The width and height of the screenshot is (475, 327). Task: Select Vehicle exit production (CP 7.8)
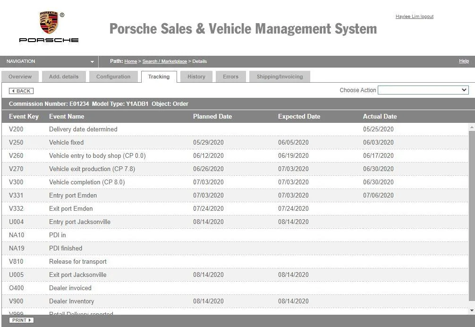[92, 169]
